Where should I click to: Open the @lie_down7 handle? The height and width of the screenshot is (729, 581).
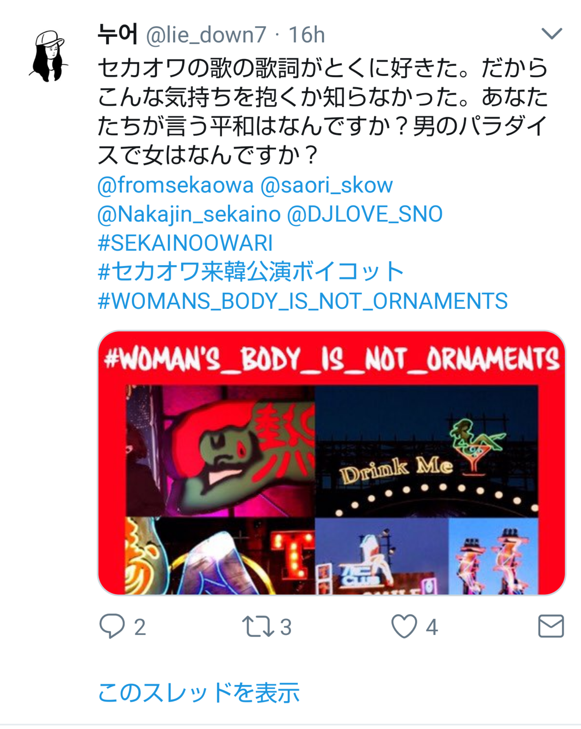tap(206, 34)
